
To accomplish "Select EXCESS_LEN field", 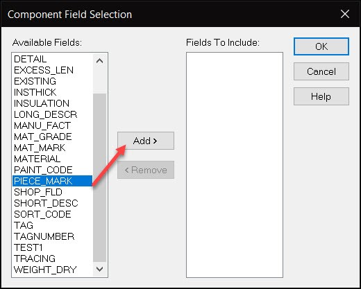I will [x=53, y=70].
